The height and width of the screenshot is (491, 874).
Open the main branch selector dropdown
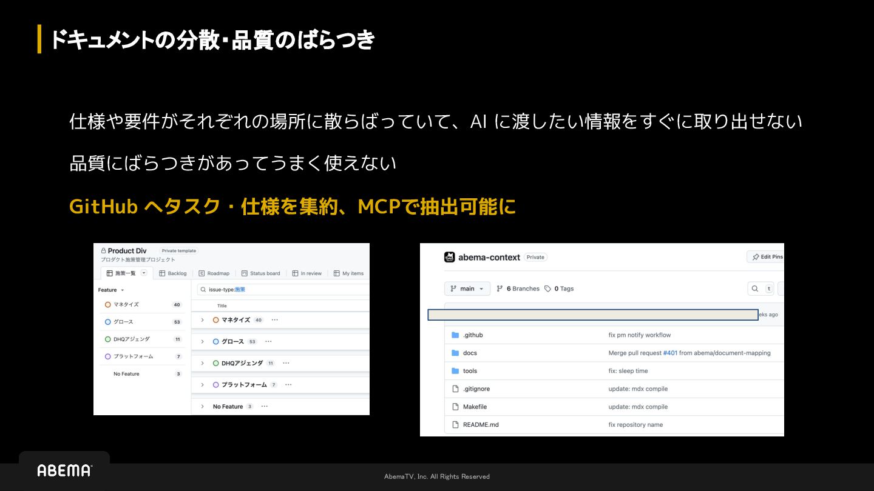click(x=467, y=289)
